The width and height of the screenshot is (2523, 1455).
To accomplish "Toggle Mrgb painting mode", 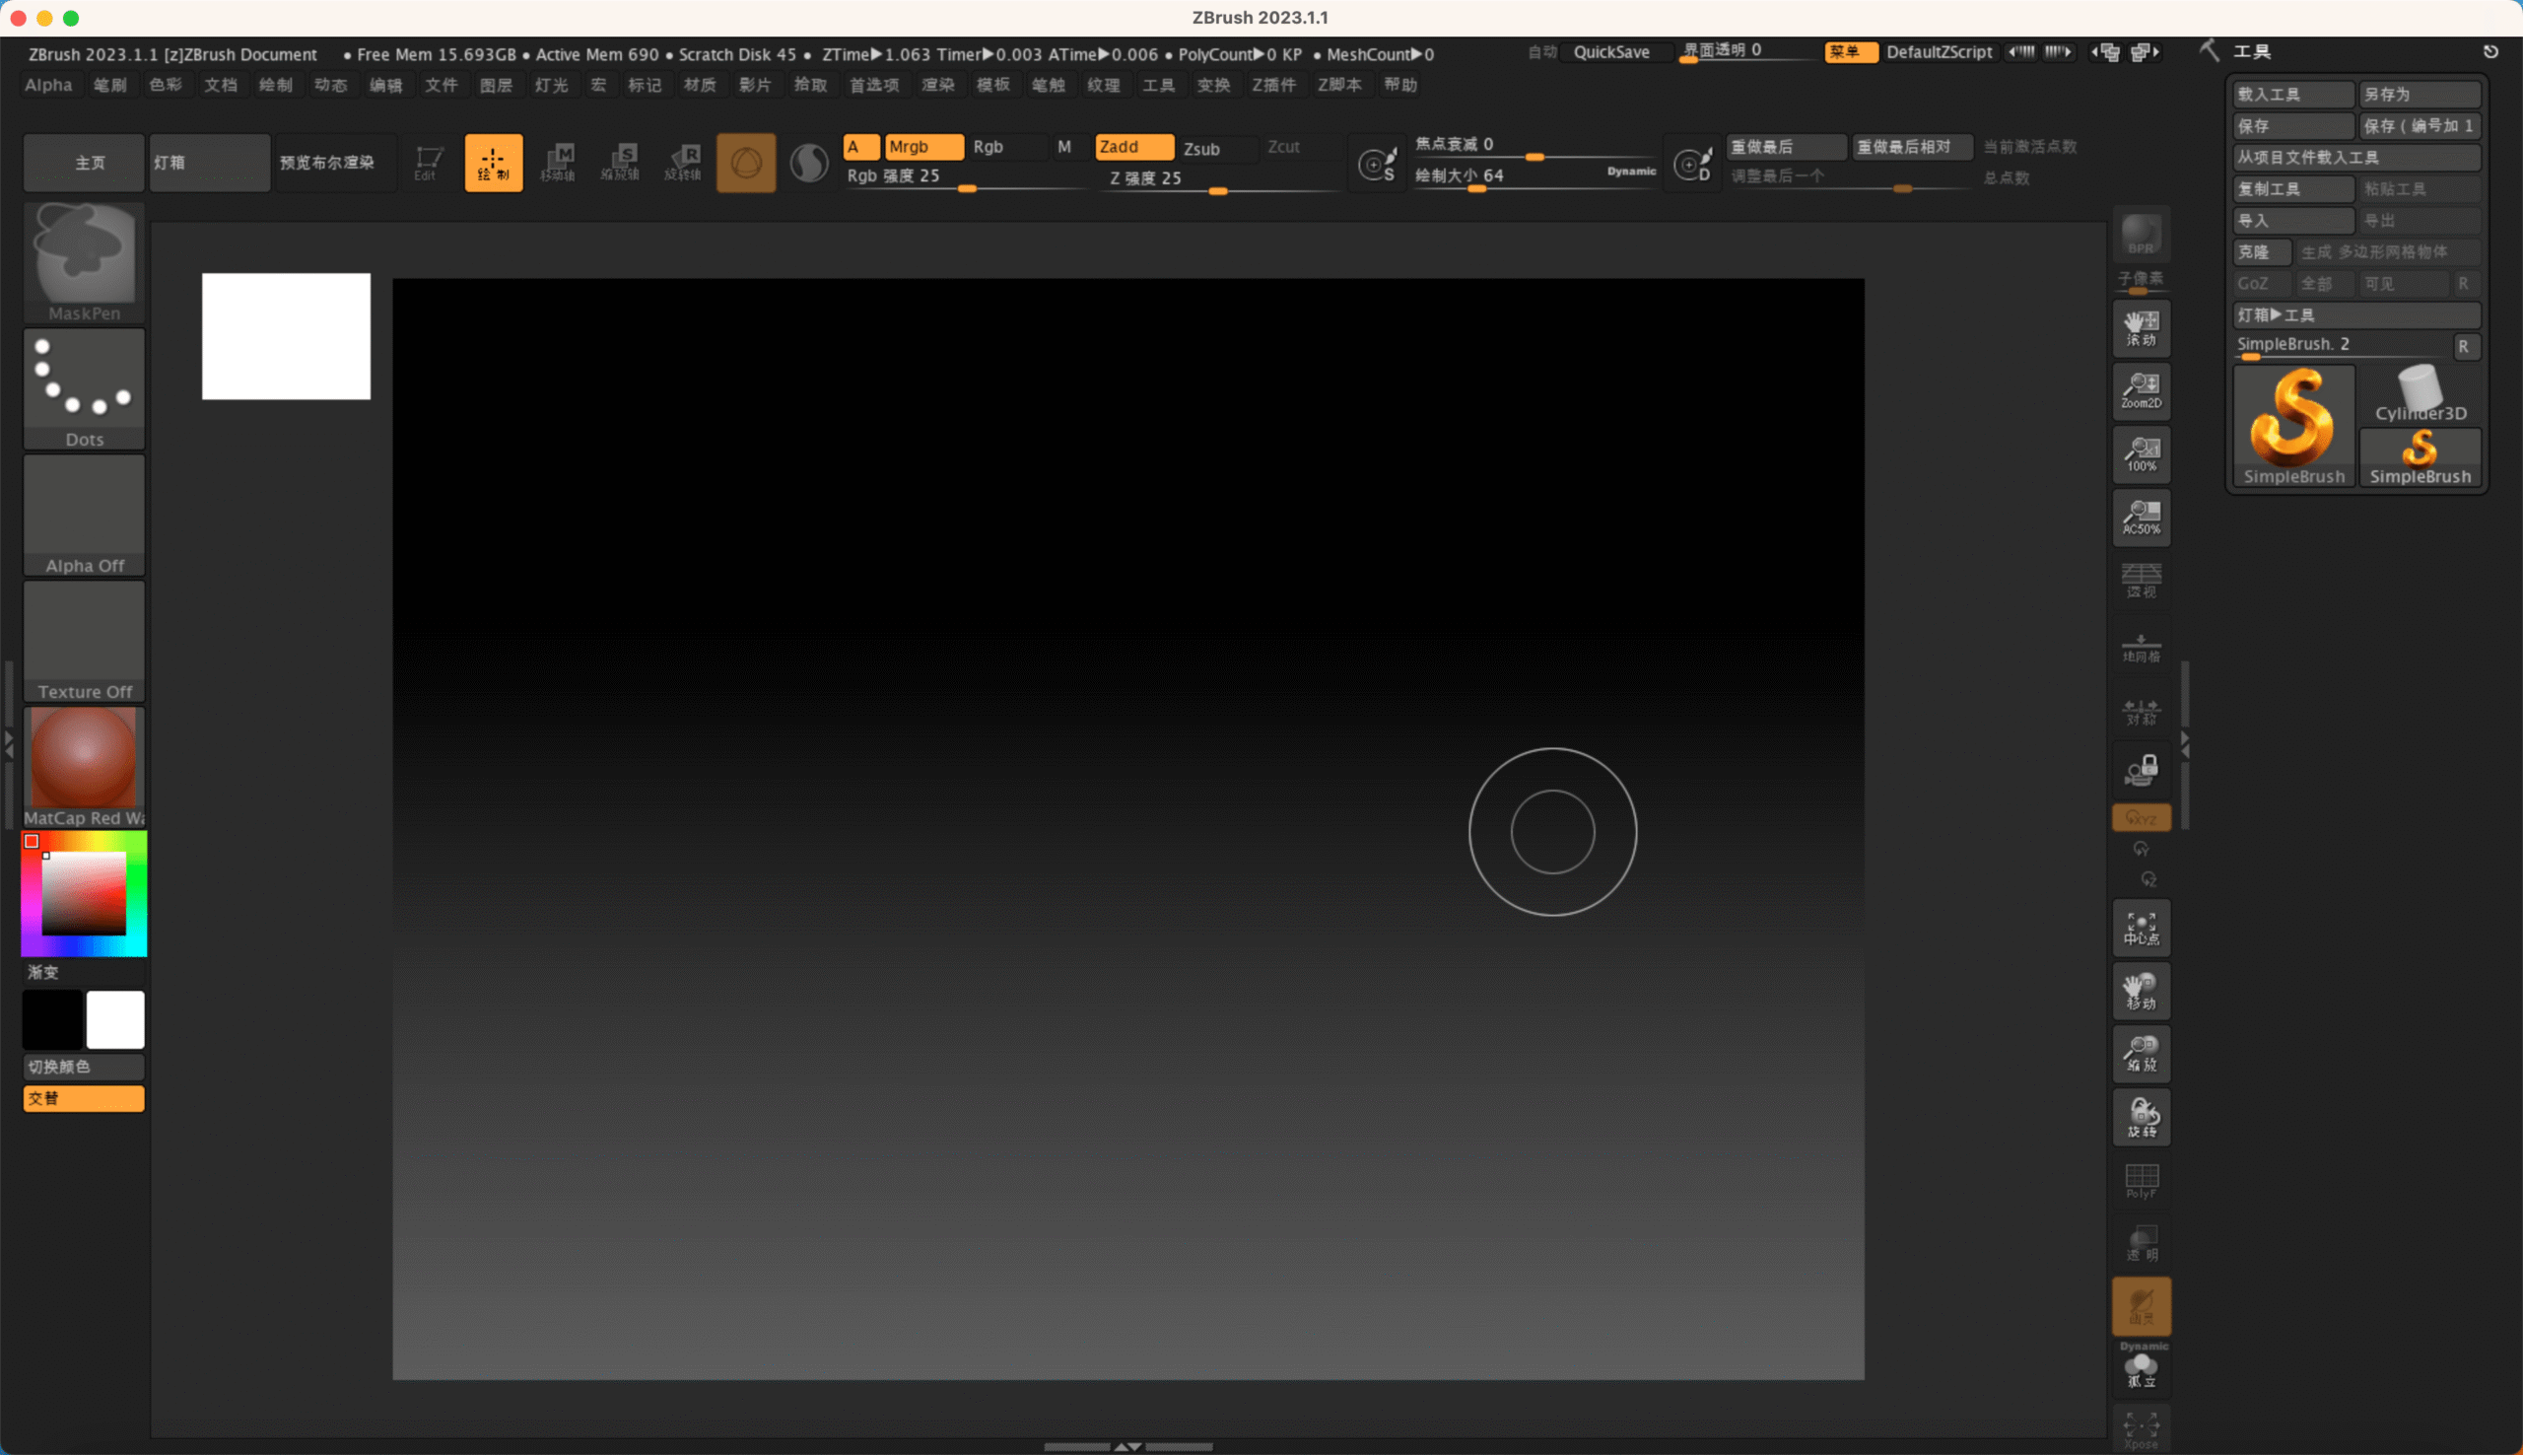I will tap(921, 147).
